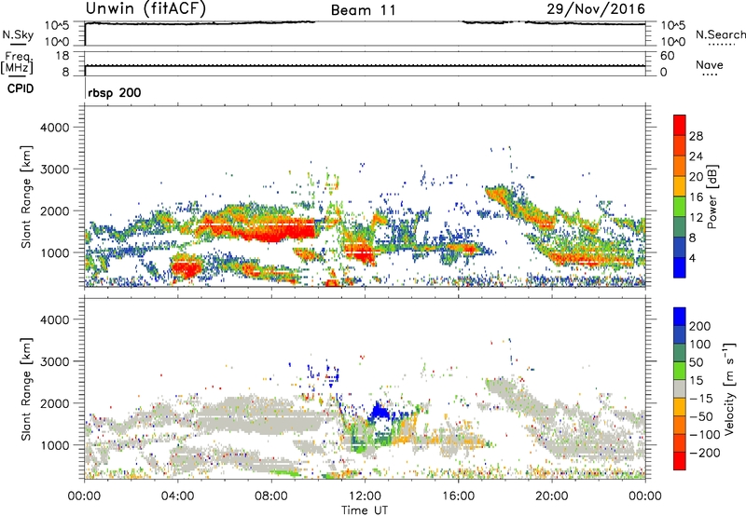Click the '08:00' time axis tick label
The height and width of the screenshot is (516, 746).
point(271,496)
